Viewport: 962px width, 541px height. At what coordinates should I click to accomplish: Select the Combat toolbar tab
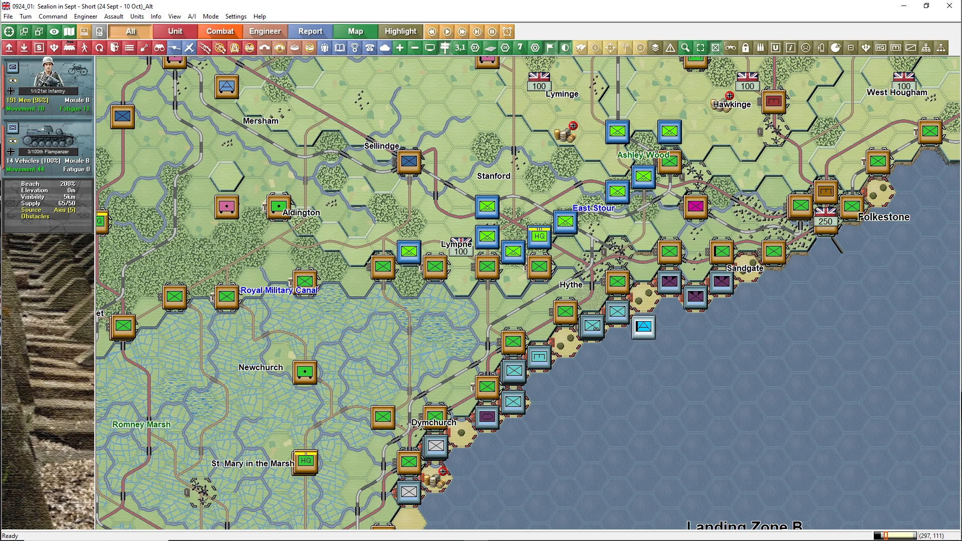[x=220, y=31]
